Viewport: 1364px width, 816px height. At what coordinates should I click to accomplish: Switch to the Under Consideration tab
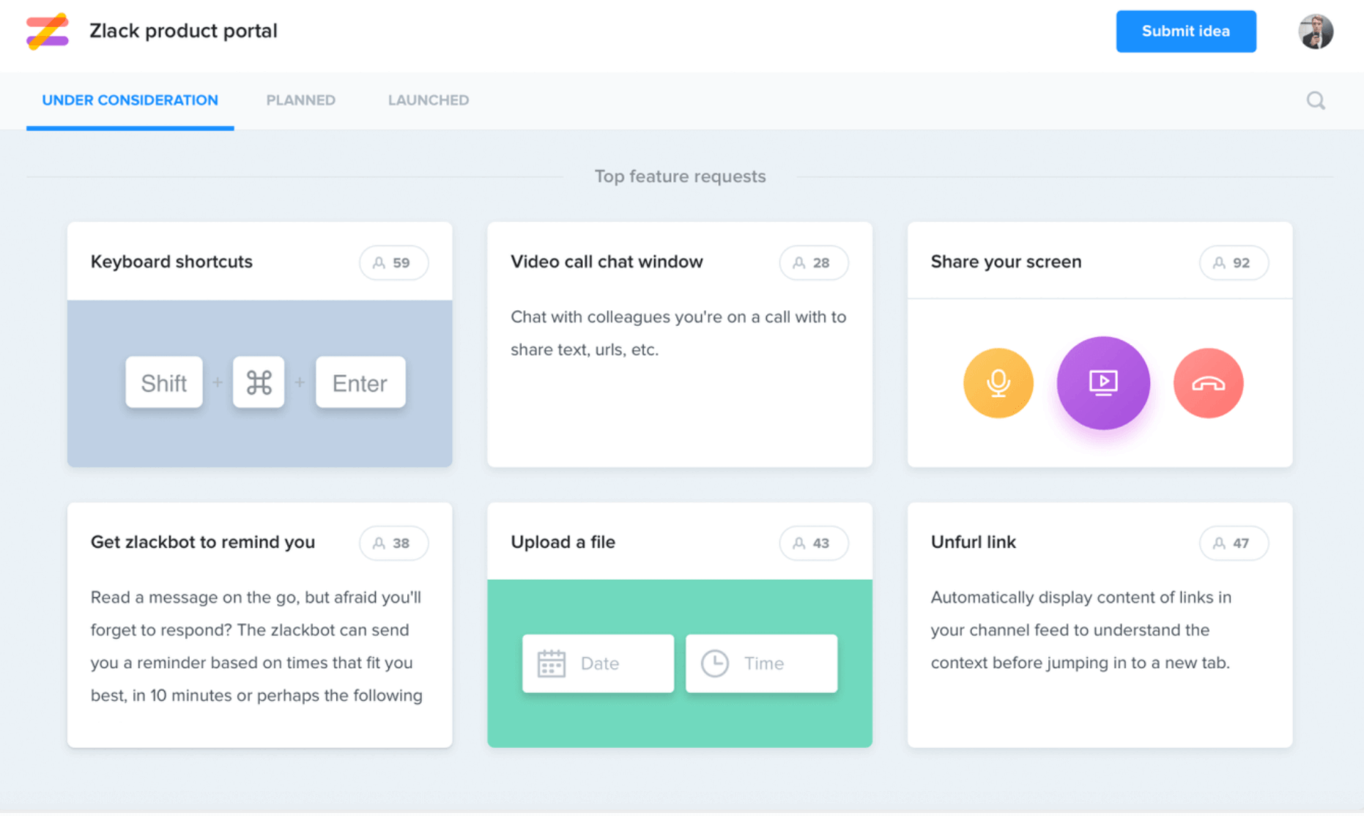[x=130, y=100]
